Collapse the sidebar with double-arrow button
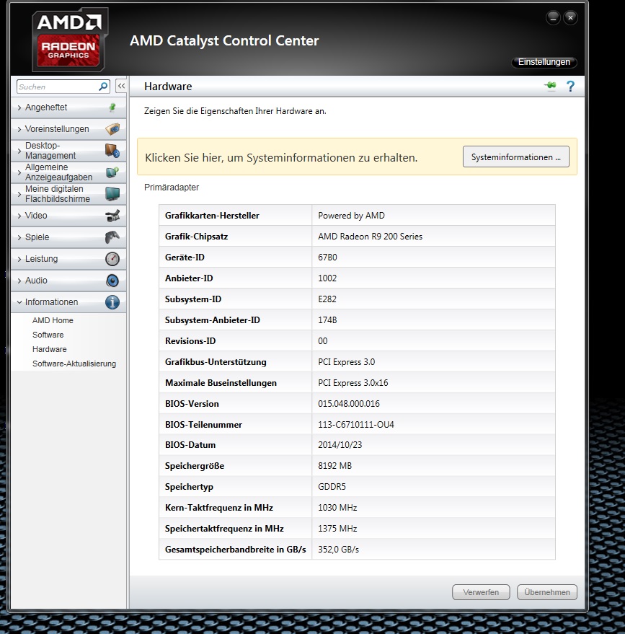The width and height of the screenshot is (625, 634). click(x=121, y=86)
